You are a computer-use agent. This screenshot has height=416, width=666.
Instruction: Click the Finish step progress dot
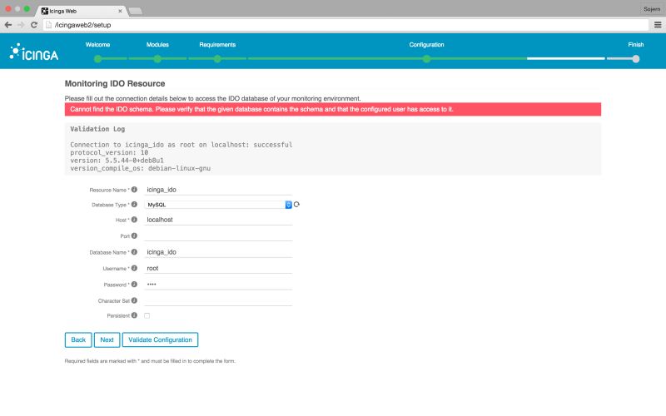point(636,59)
